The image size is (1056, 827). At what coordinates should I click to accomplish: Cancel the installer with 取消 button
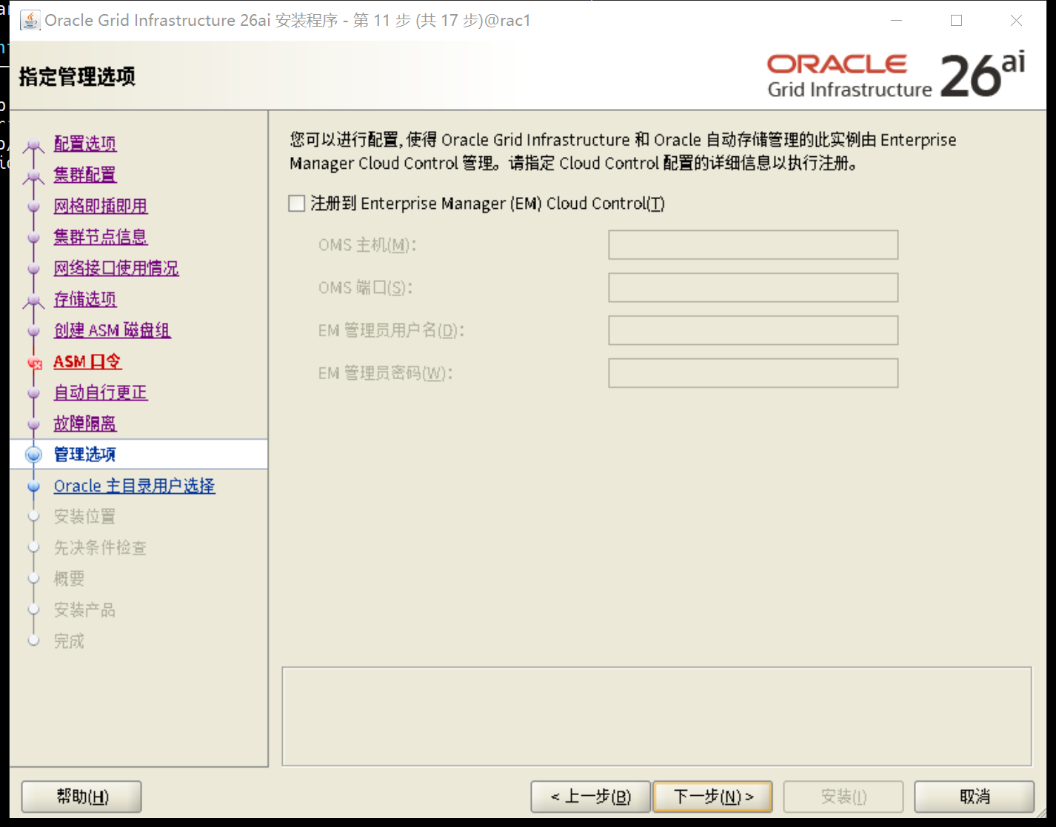(x=975, y=797)
